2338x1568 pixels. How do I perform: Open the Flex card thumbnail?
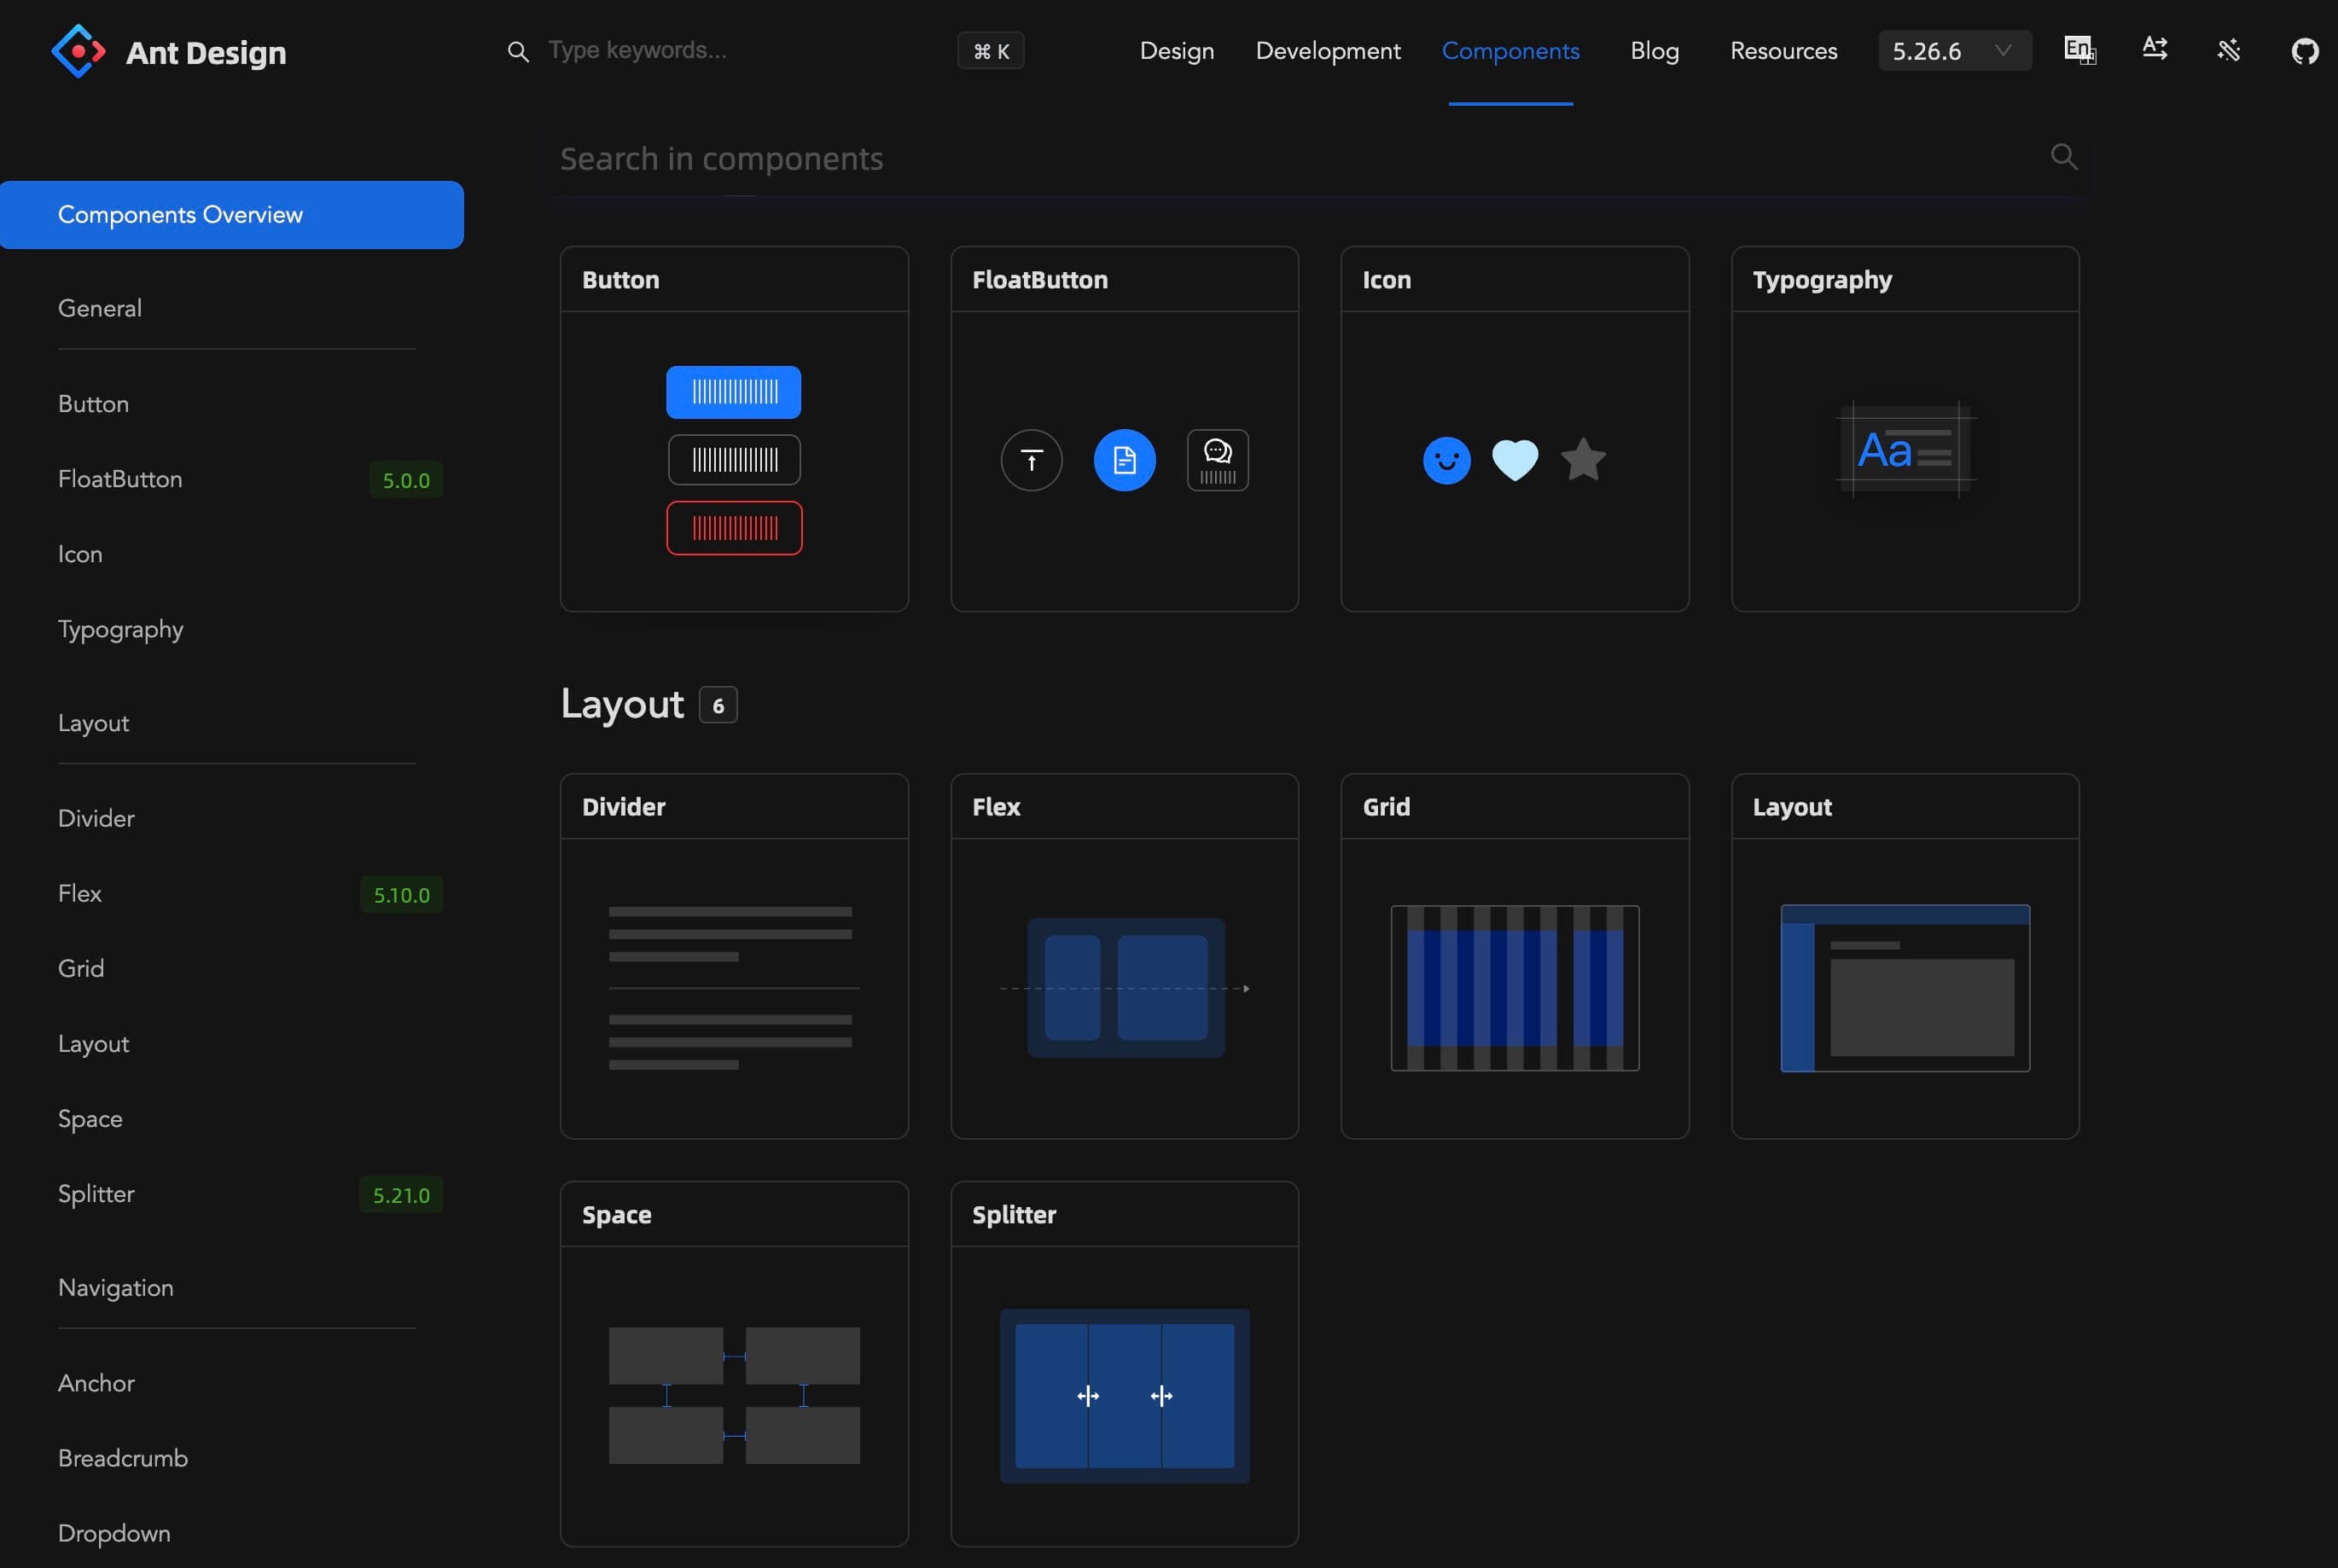coord(1124,988)
